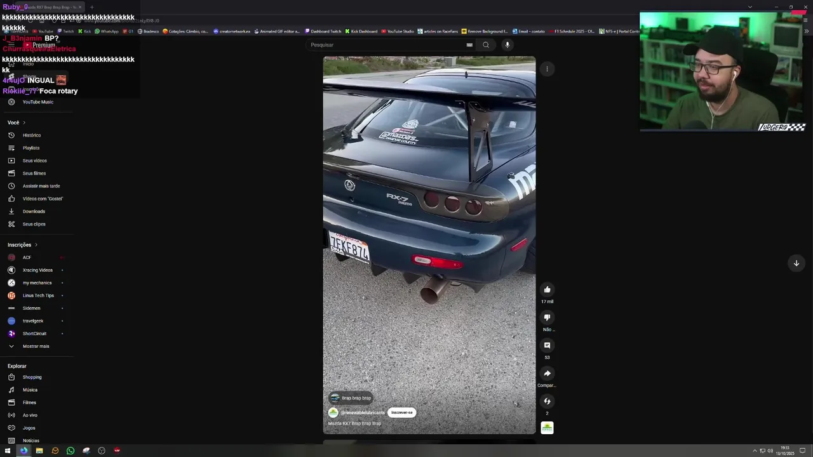
Task: Subscribe with the Inscrever-se button
Action: [401, 413]
